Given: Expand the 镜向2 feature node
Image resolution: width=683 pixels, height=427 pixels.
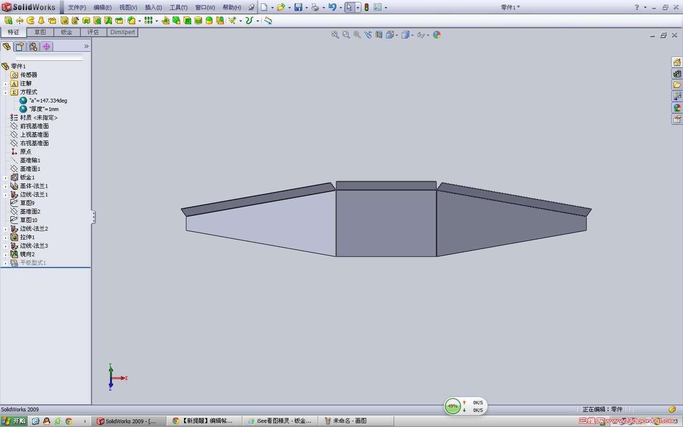Looking at the screenshot, I should click(6, 254).
